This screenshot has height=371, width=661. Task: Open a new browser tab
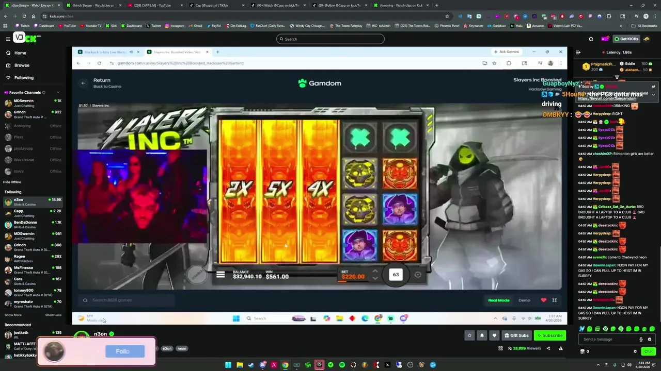point(437,5)
